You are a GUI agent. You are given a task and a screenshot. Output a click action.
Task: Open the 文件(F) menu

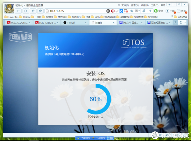coord(125,5)
